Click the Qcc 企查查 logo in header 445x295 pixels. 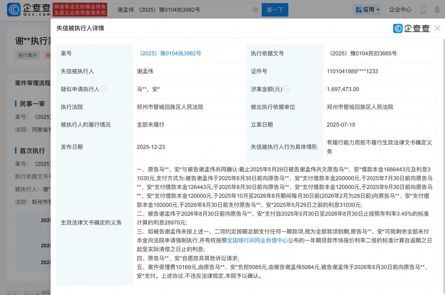pyautogui.click(x=29, y=9)
